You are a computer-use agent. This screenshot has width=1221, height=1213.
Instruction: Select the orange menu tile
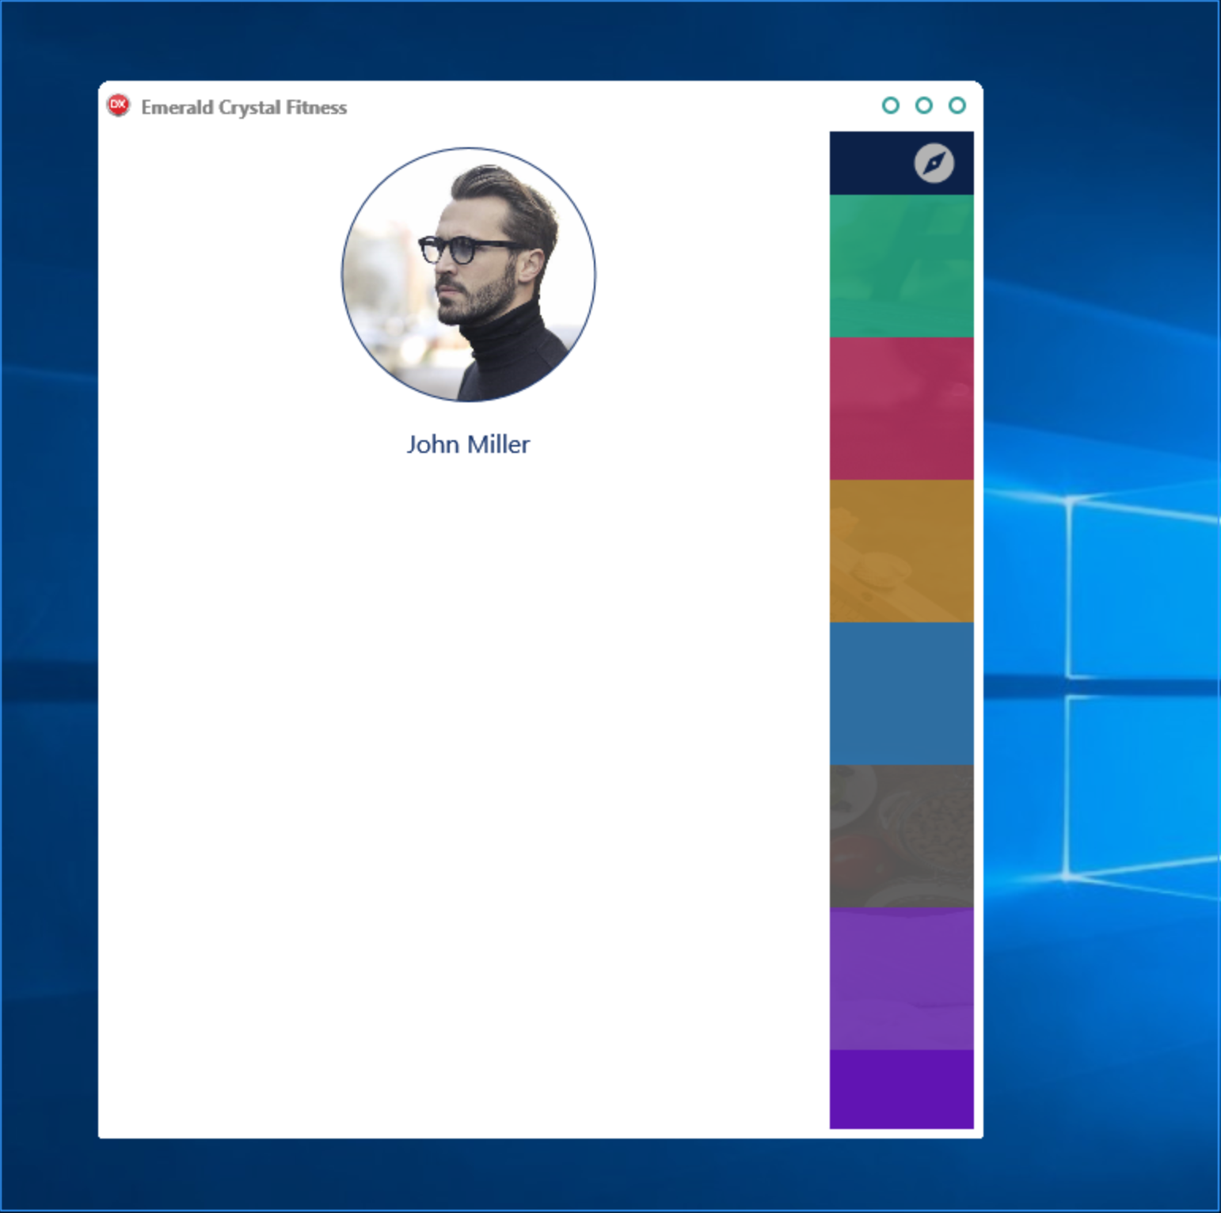[x=901, y=551]
